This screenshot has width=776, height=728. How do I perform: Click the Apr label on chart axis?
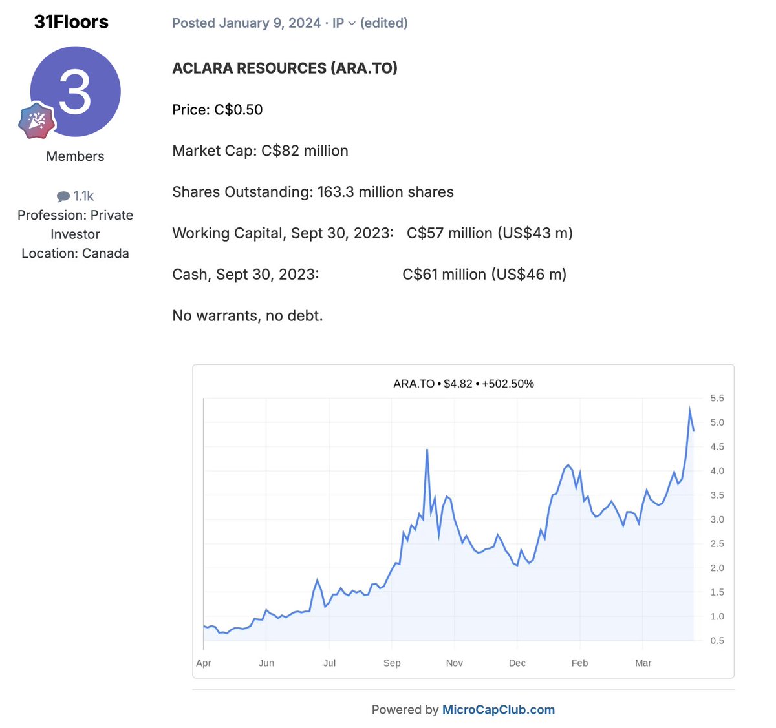[204, 663]
